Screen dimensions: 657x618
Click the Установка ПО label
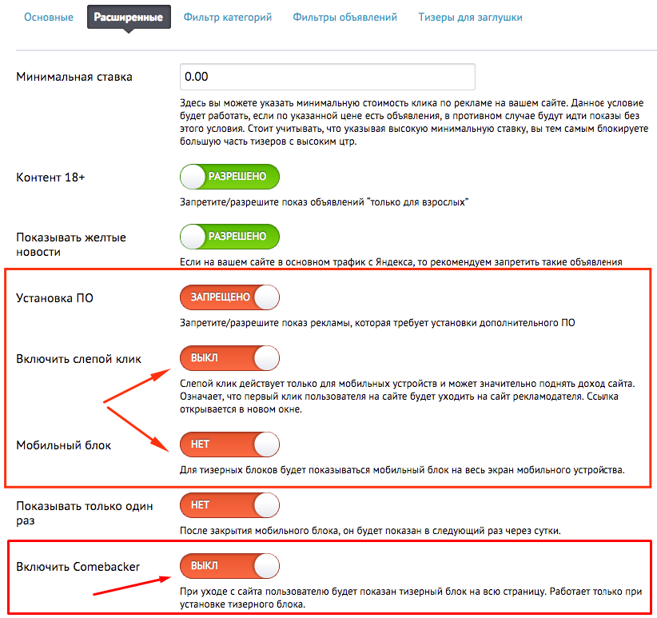[54, 298]
